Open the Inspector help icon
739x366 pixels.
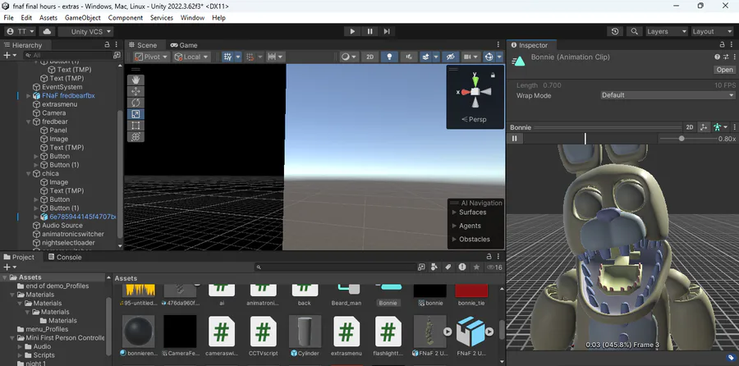pos(718,57)
